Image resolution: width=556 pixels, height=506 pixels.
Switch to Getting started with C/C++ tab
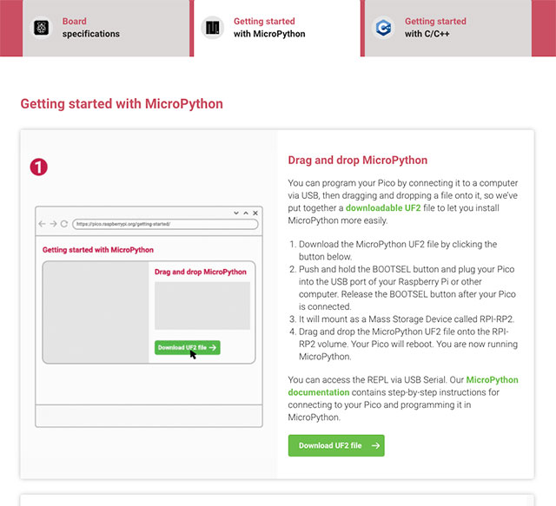(435, 28)
